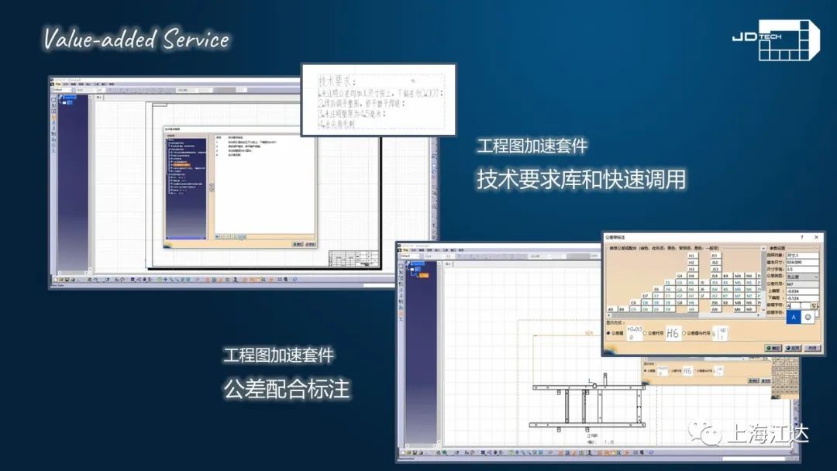
Task: Choose the H1 cell in the tolerance grid
Action: click(x=691, y=256)
